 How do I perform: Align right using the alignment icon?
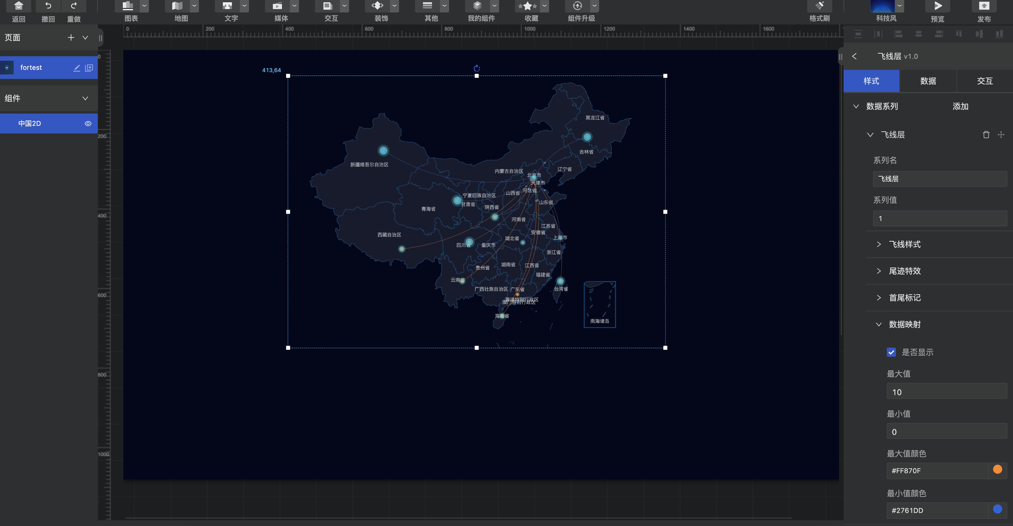939,34
